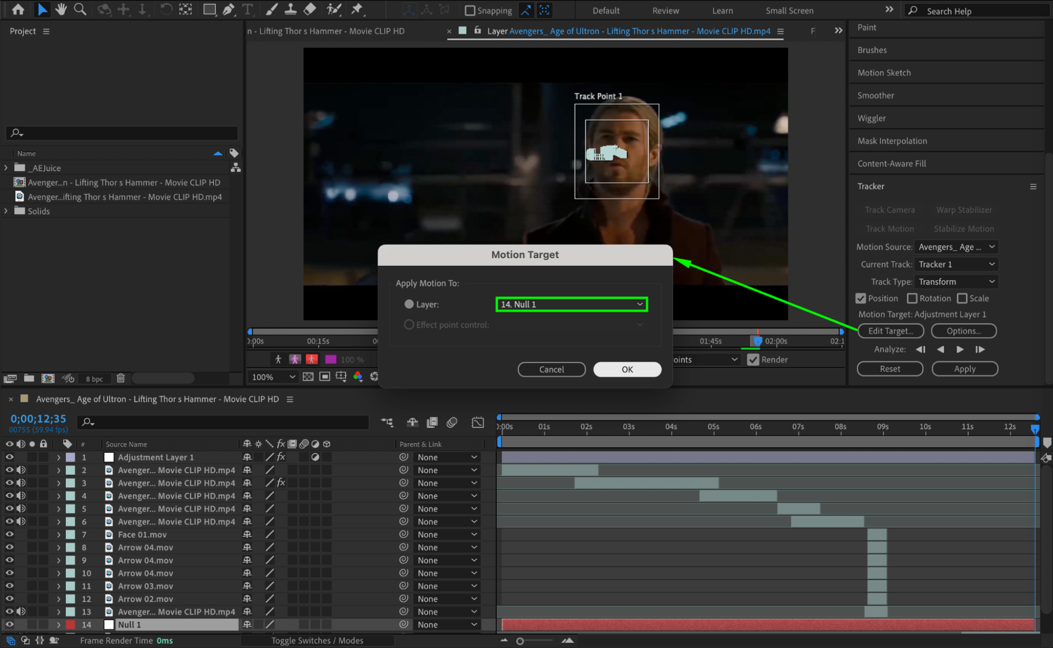Enable the Scale checkbox in Tracker
The height and width of the screenshot is (648, 1053).
(962, 298)
